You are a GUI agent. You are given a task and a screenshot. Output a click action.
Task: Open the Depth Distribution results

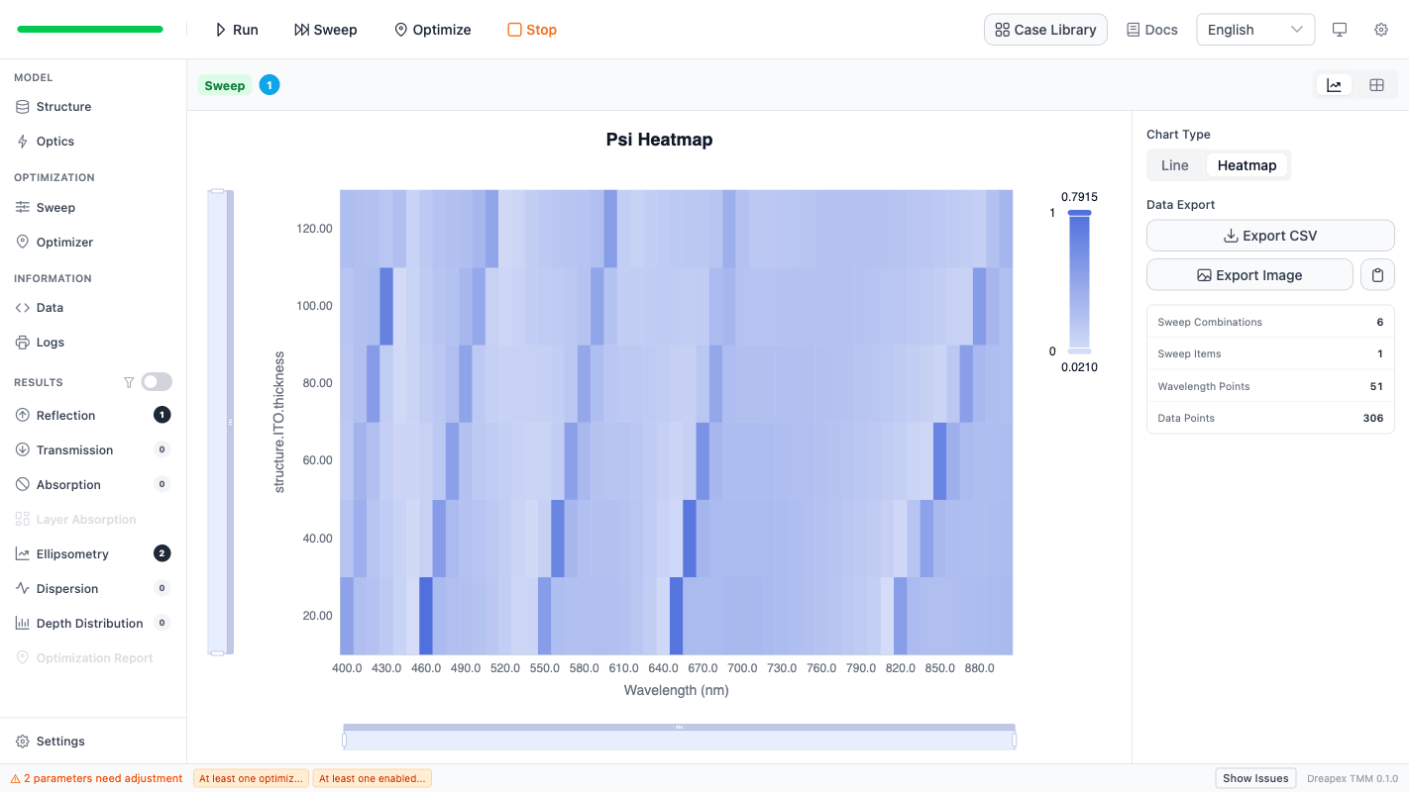click(89, 624)
